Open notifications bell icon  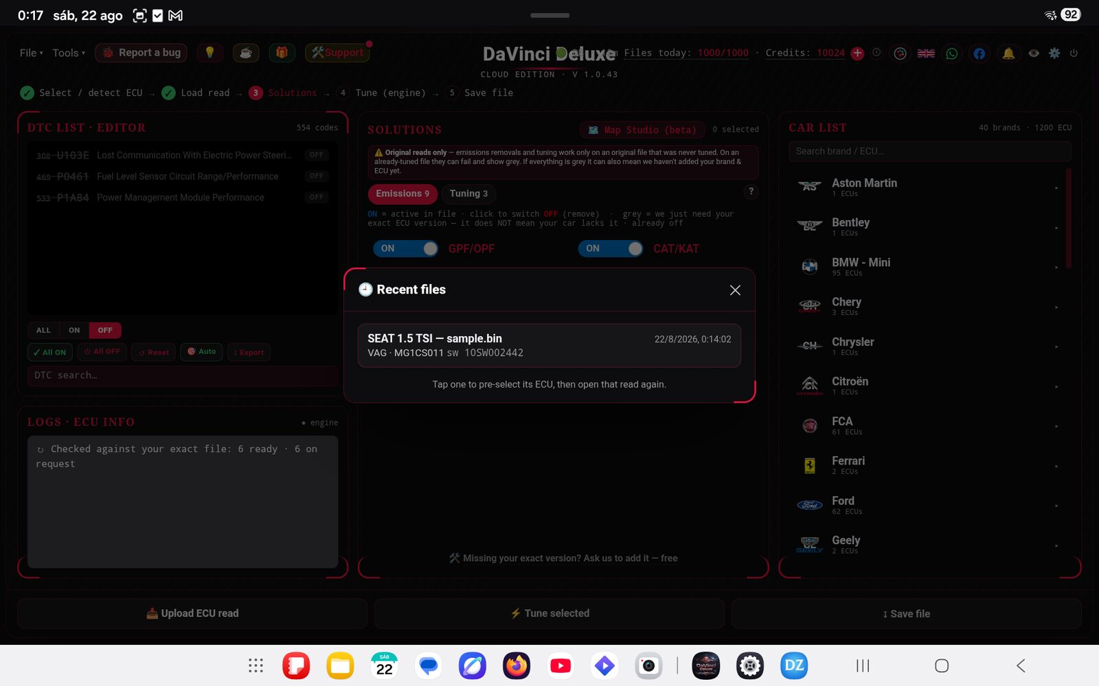coord(1008,54)
